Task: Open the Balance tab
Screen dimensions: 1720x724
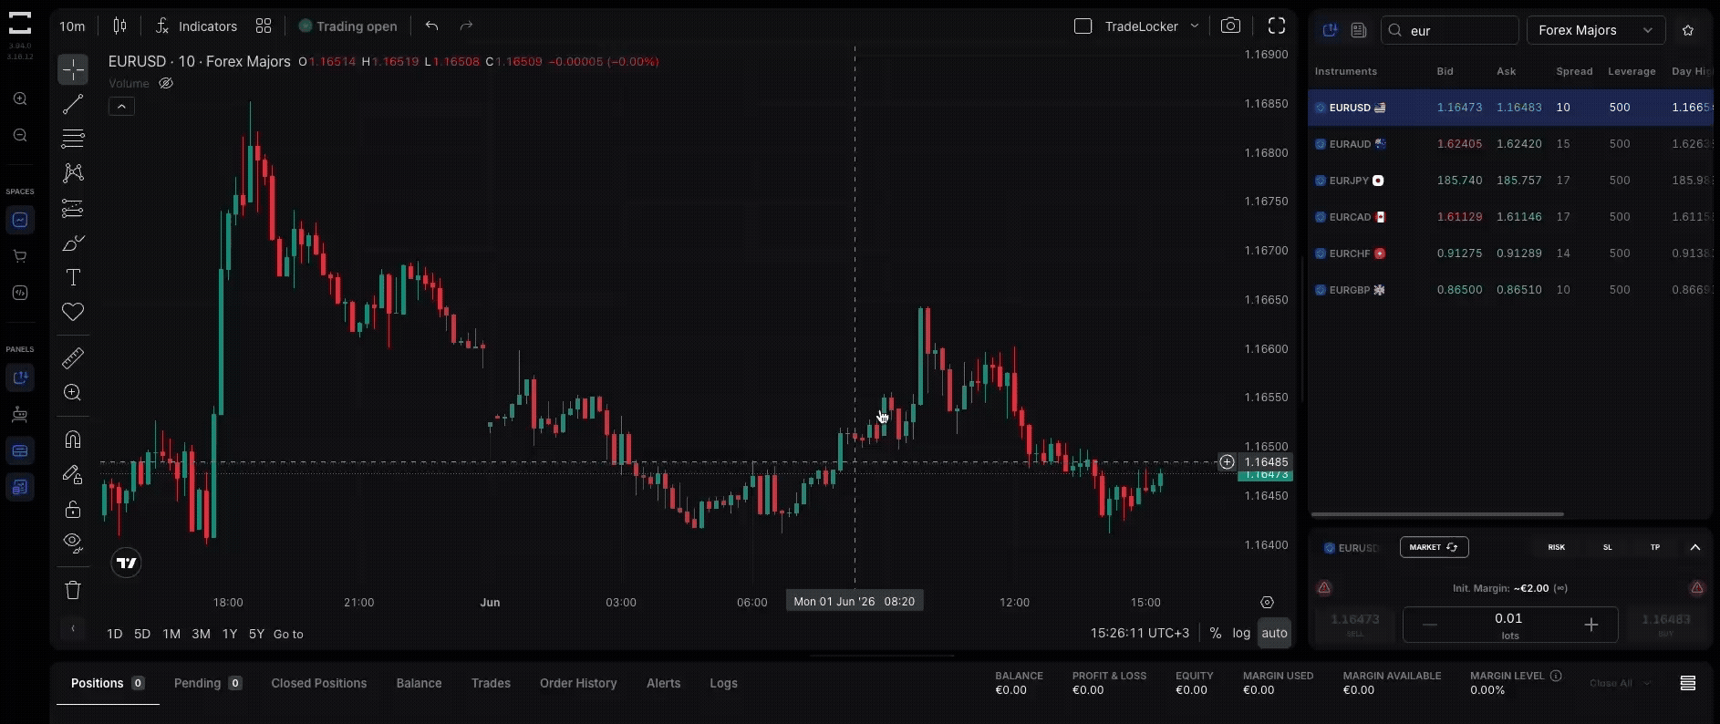Action: pyautogui.click(x=419, y=683)
